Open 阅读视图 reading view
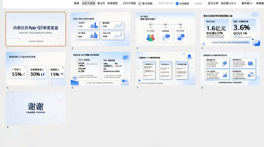The height and width of the screenshot is (147, 264). pyautogui.click(x=112, y=3)
